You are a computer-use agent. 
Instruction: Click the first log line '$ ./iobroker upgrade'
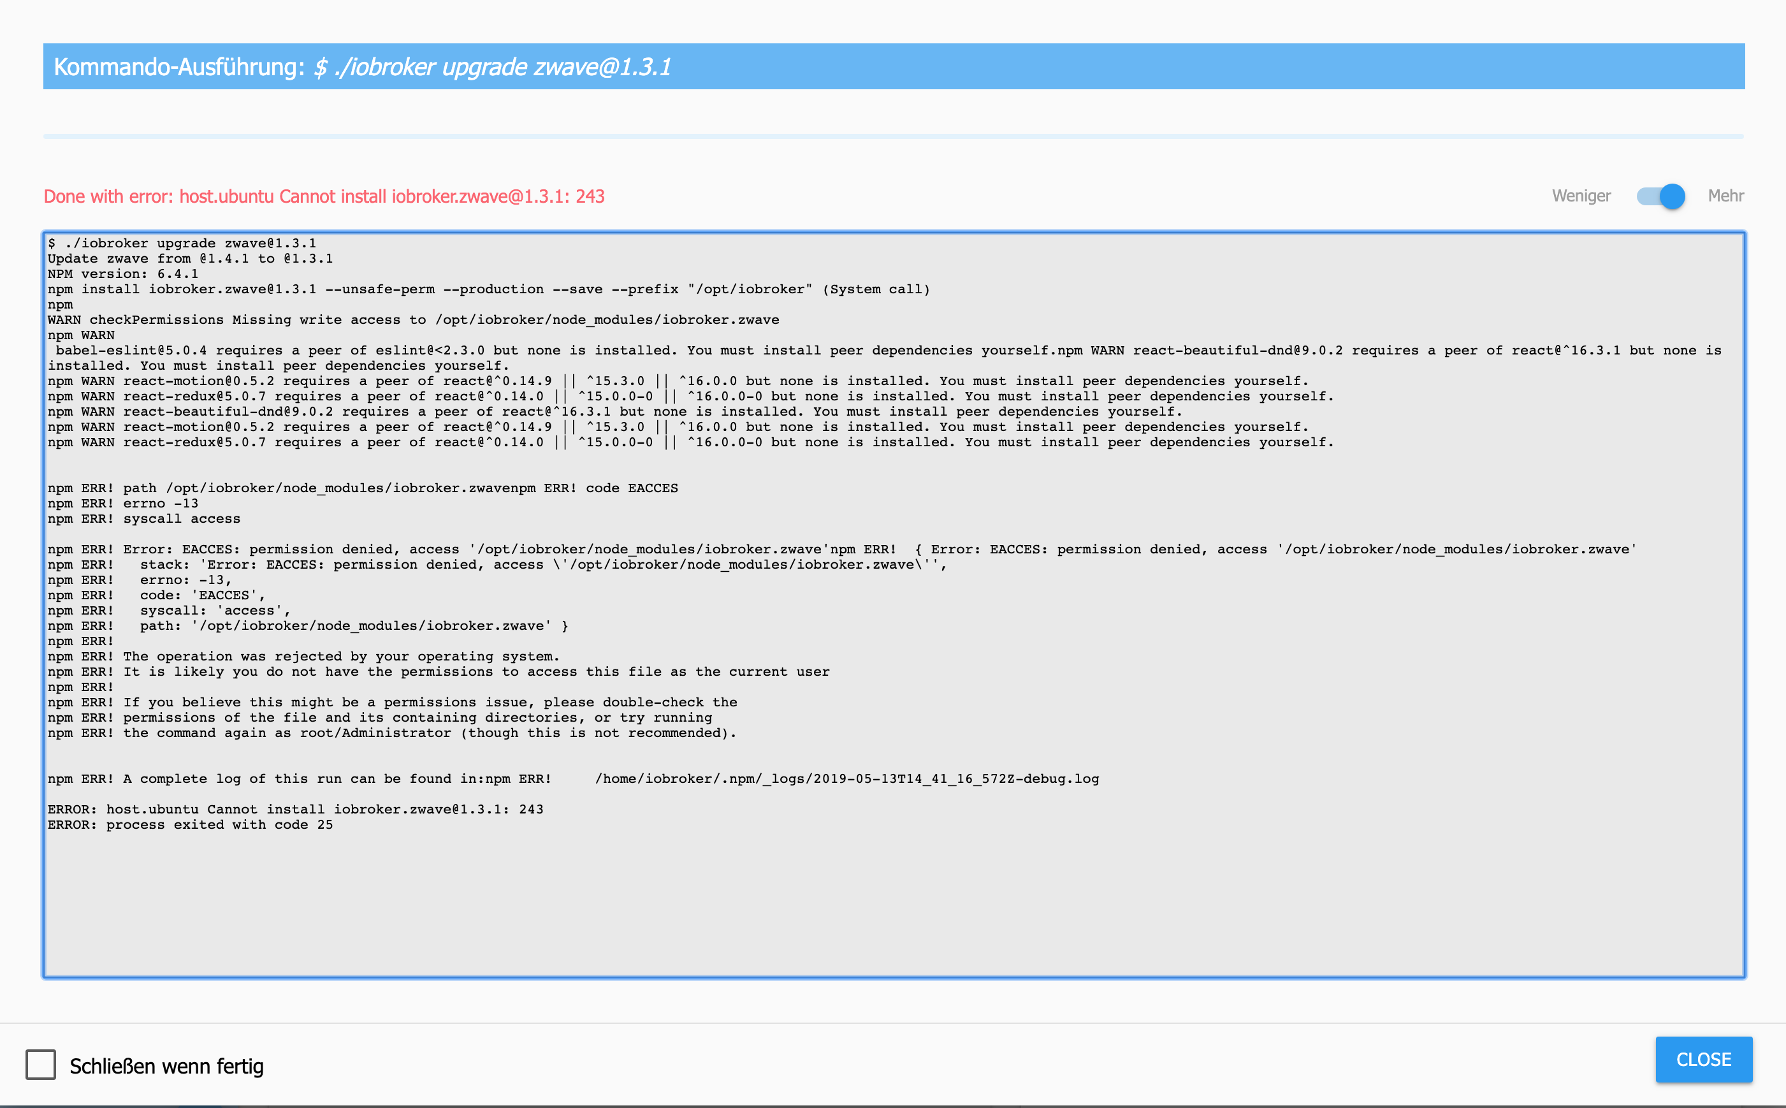coord(182,244)
